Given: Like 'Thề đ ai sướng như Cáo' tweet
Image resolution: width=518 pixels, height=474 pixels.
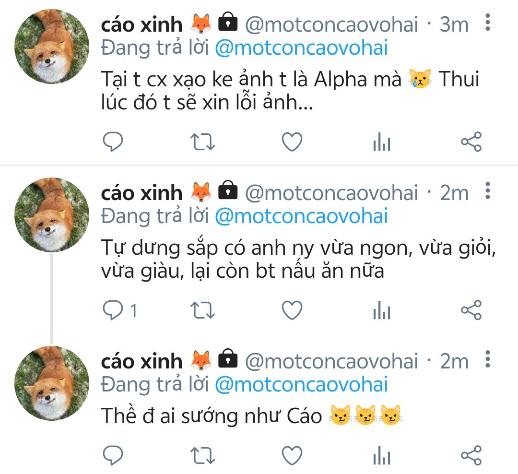Looking at the screenshot, I should [x=292, y=455].
